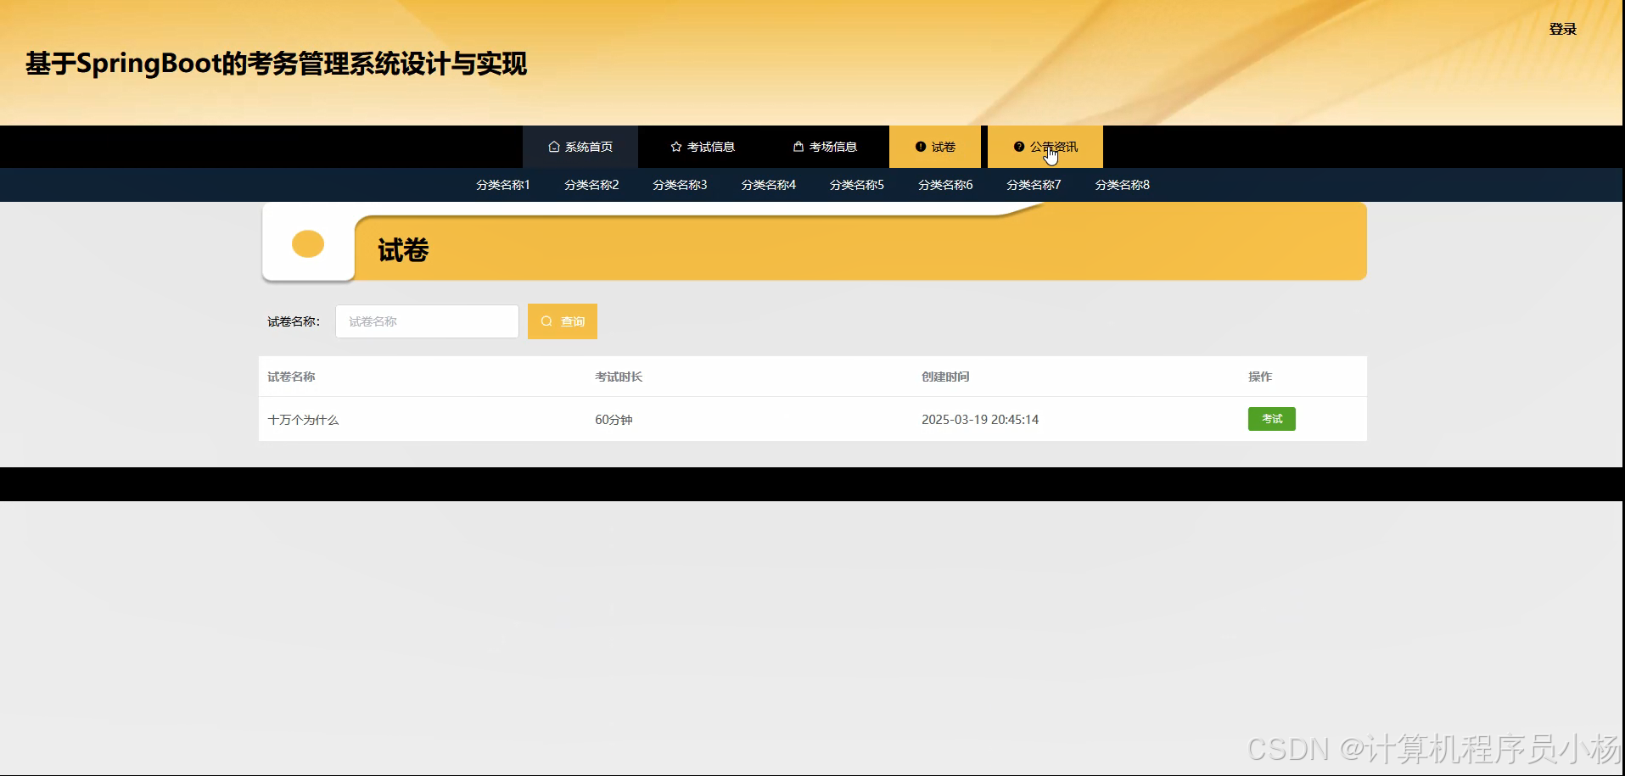Click the magnifier icon in 查询 button
The height and width of the screenshot is (776, 1625).
point(546,321)
